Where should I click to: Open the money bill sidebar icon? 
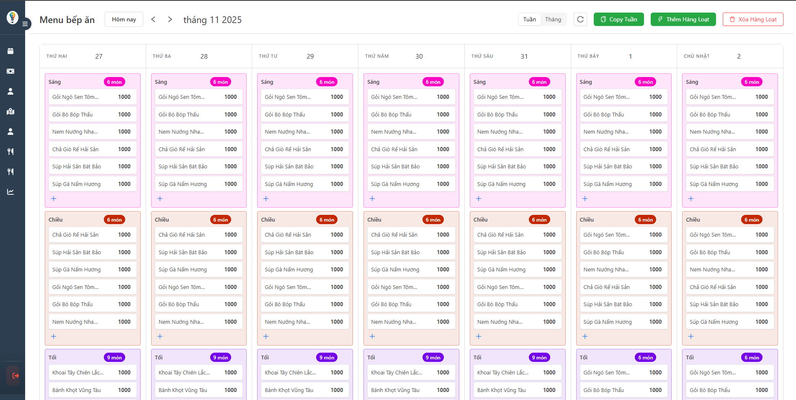pyautogui.click(x=10, y=71)
